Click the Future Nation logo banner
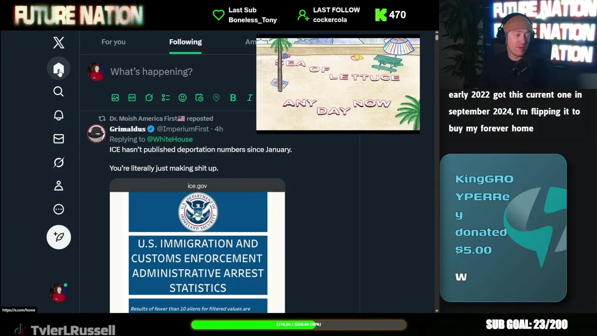This screenshot has height=336, width=597. 78,15
